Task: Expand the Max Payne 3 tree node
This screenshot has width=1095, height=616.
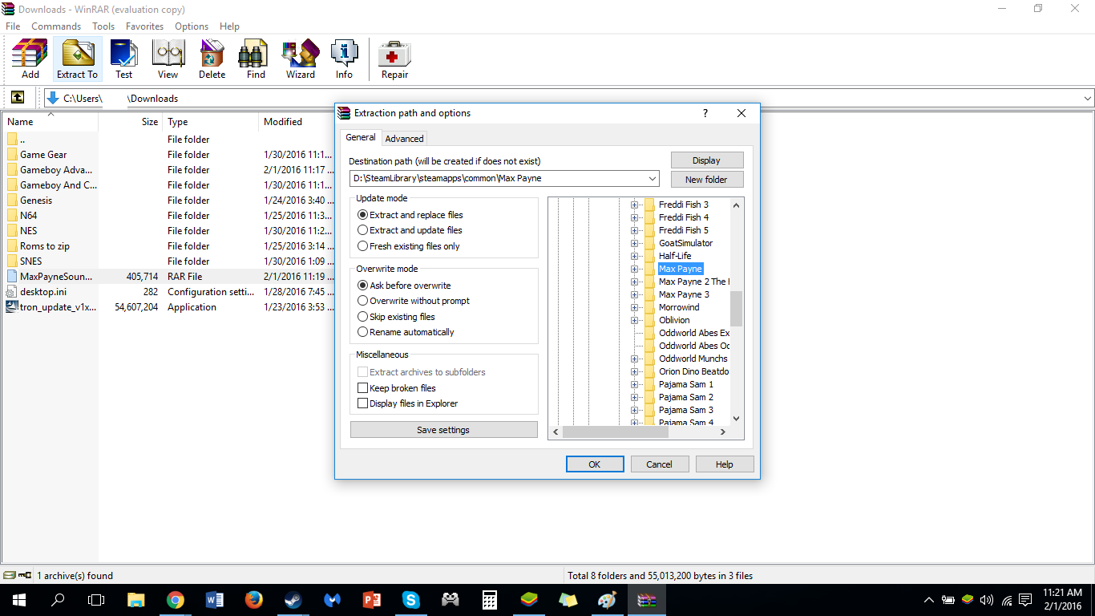Action: click(x=634, y=294)
